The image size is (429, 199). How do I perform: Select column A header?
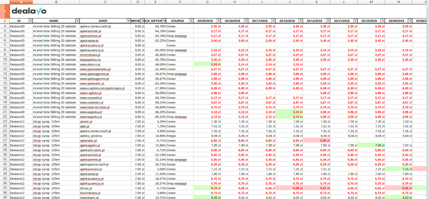[21, 2]
